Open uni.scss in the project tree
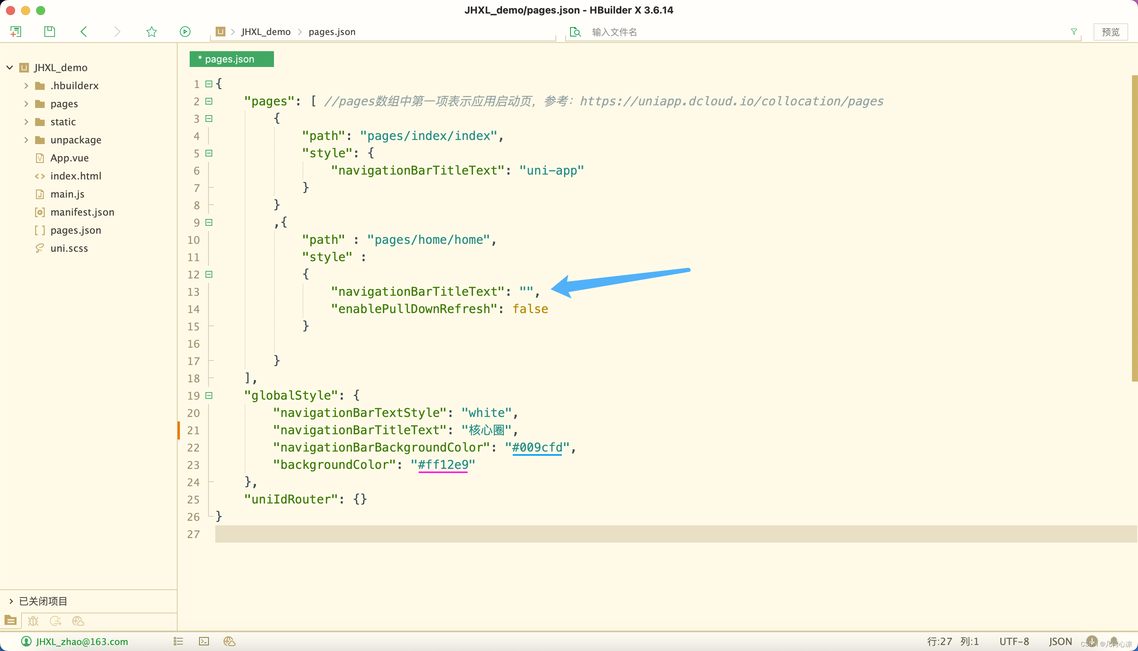Screen dimensions: 1138x651 click(x=69, y=248)
